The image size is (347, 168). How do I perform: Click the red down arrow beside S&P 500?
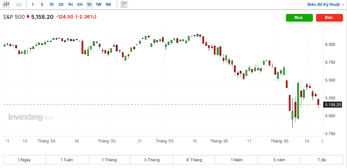click(x=28, y=17)
